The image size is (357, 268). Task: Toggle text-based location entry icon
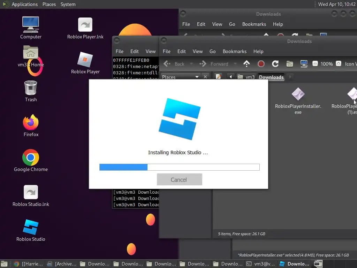218,76
